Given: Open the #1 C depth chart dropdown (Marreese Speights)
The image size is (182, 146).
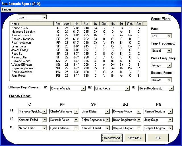Looking at the screenshot, I should tap(32, 111).
